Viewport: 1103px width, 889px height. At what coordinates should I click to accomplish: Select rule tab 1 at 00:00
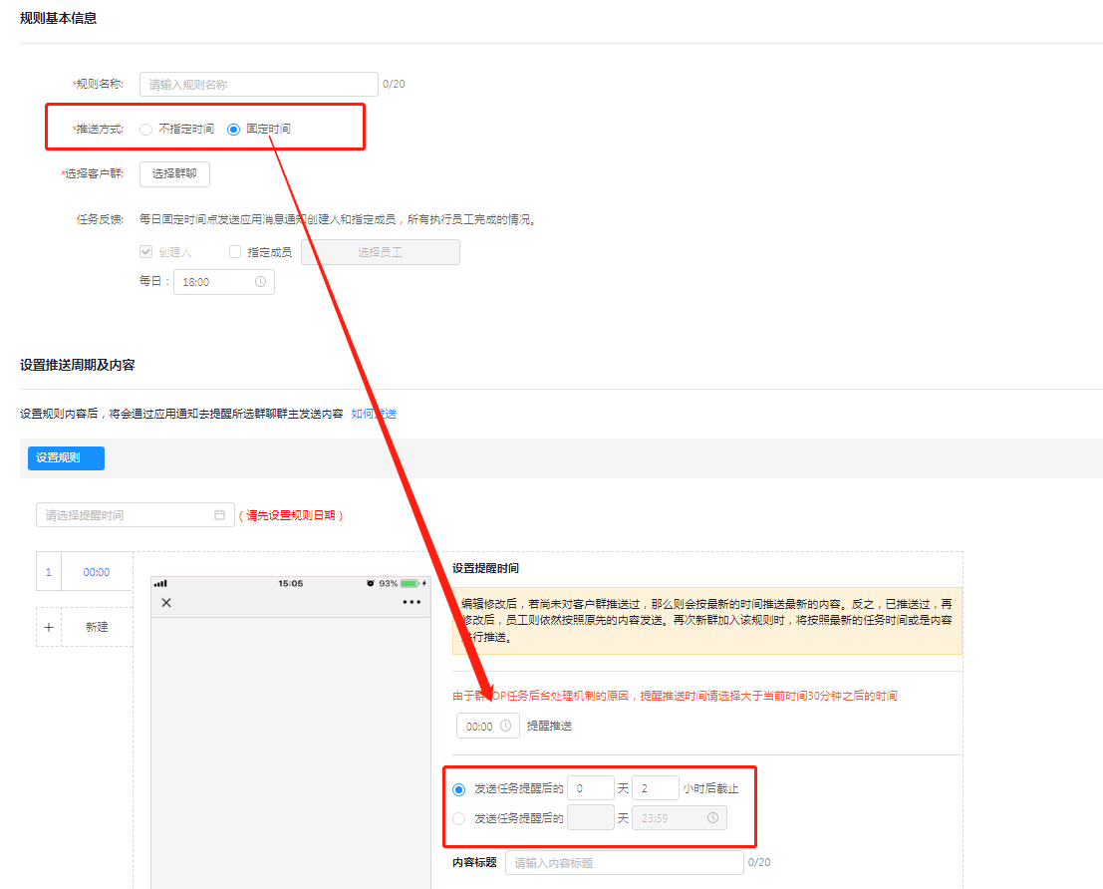pos(85,572)
